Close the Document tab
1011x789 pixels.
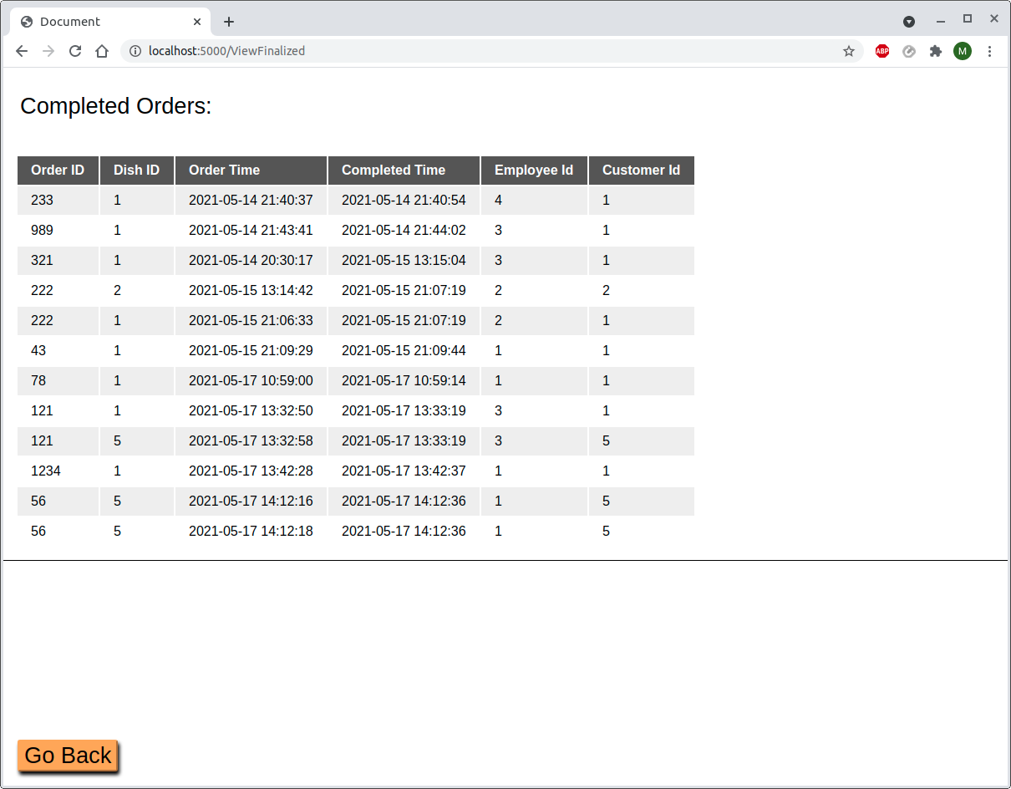pyautogui.click(x=197, y=21)
